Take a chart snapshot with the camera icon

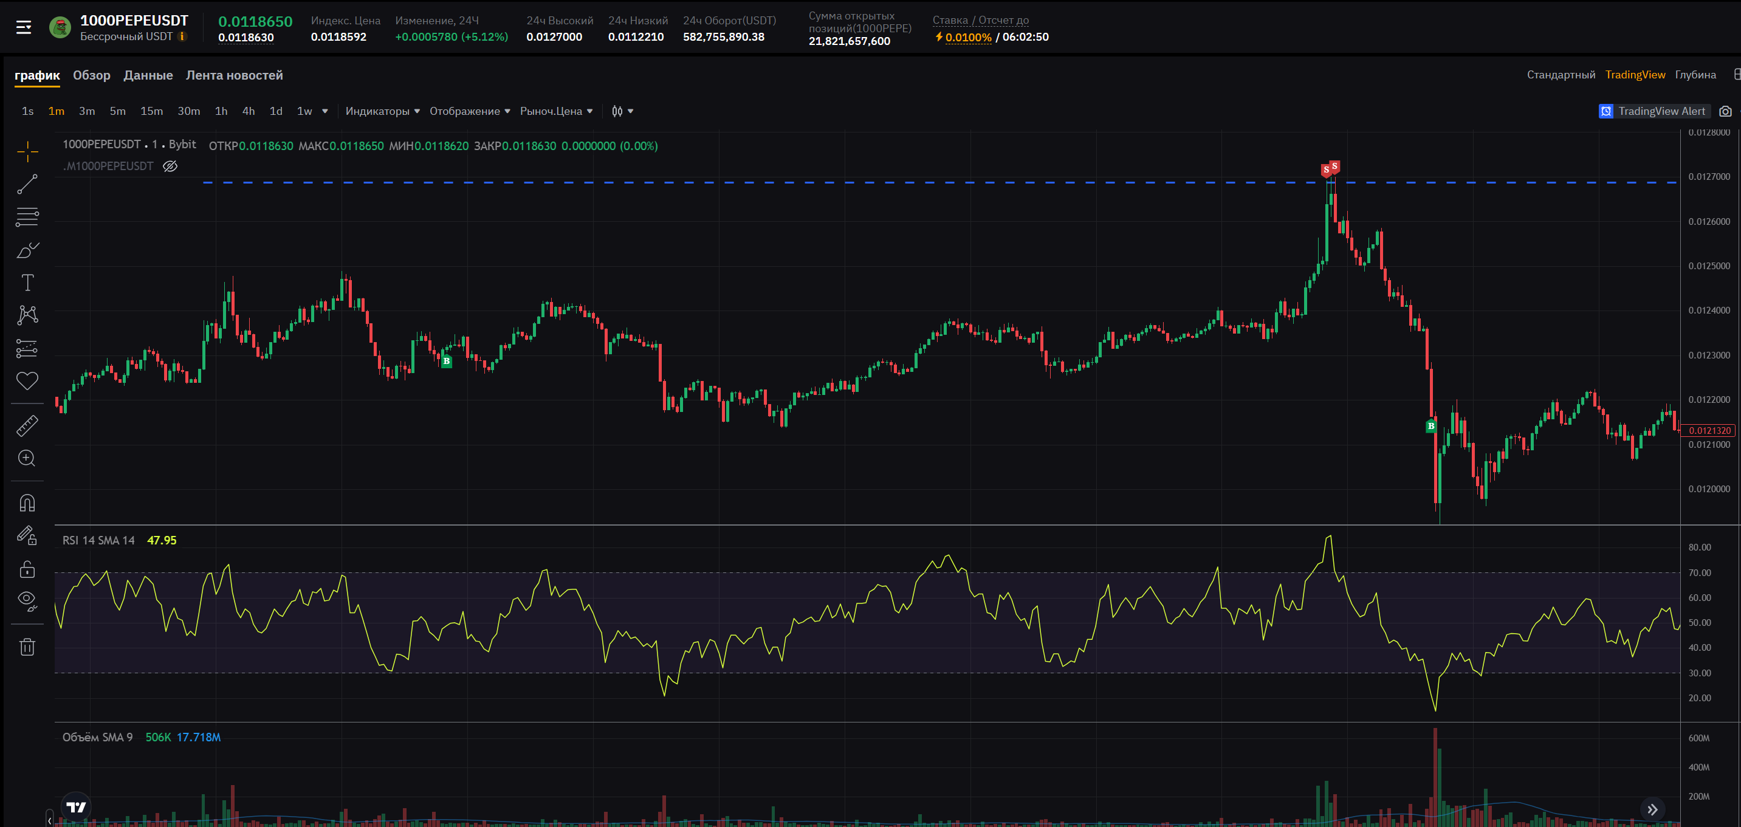point(1725,111)
